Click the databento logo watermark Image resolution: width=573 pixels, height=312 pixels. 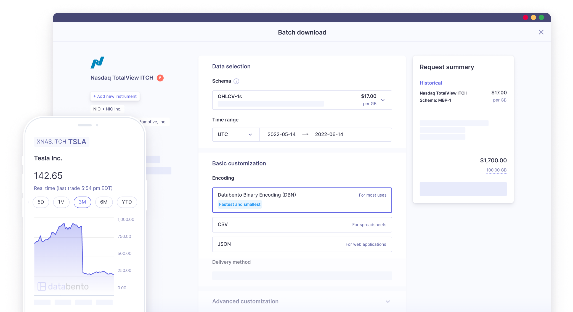(63, 286)
